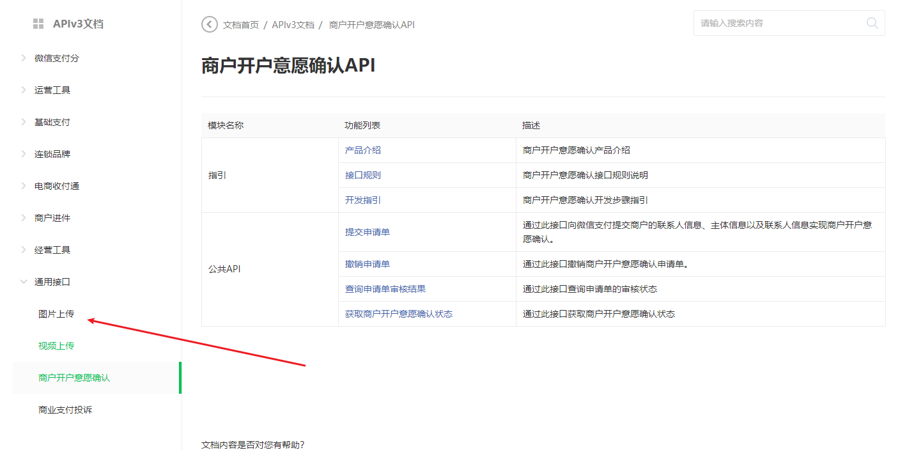907x450 pixels.
Task: Expand the 基础支付 chevron
Action: click(x=24, y=121)
